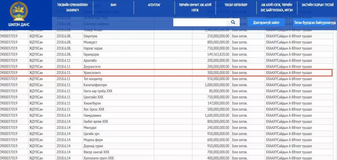Screen dimensions: 337x160
Task: Click the magnifier search icon button
Action: pos(233,22)
